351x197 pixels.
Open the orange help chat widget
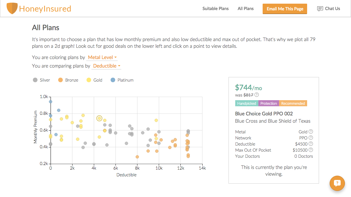(337, 183)
